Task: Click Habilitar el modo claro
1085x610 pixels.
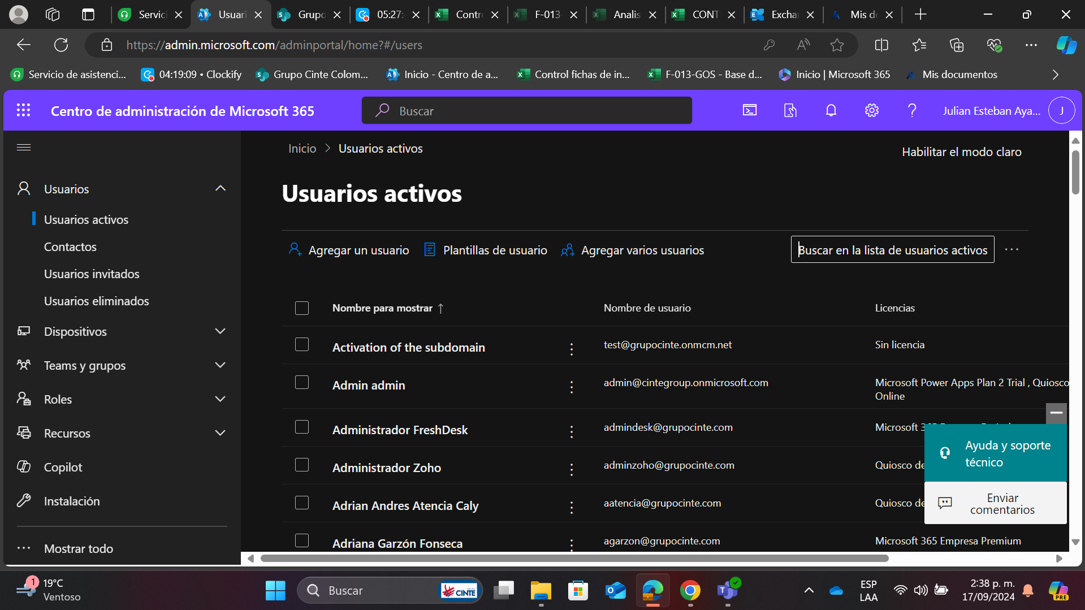Action: click(961, 152)
